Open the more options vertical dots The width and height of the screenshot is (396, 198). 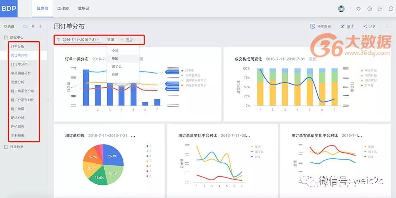point(387,26)
